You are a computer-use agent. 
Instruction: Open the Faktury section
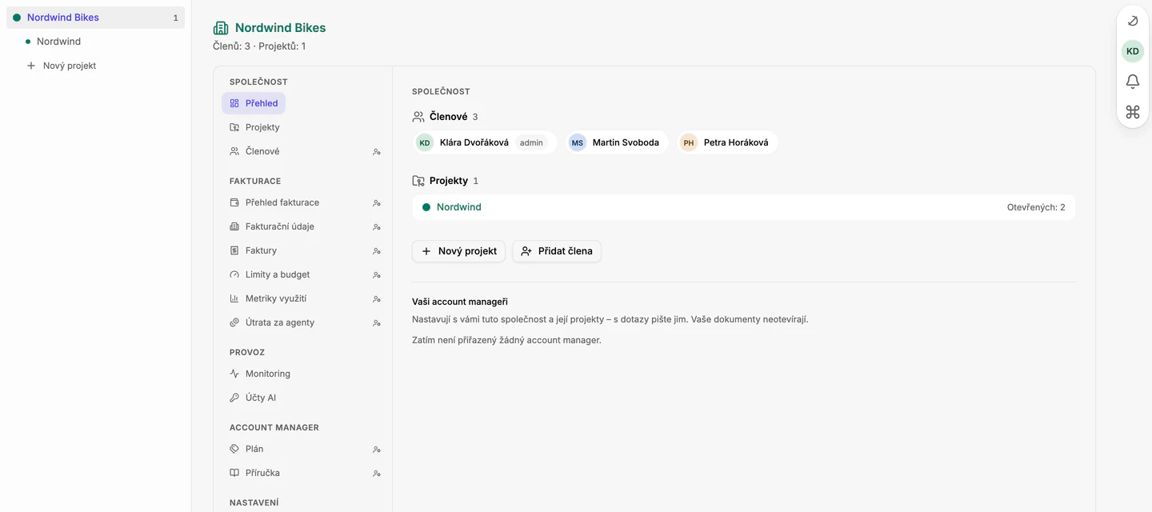click(x=302, y=250)
